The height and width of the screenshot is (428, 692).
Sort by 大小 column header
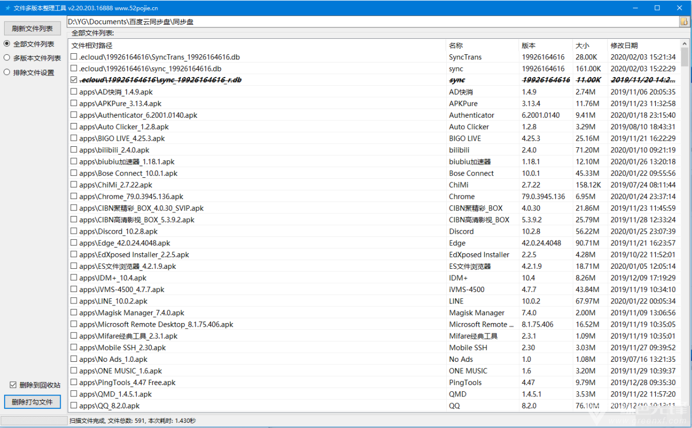590,45
